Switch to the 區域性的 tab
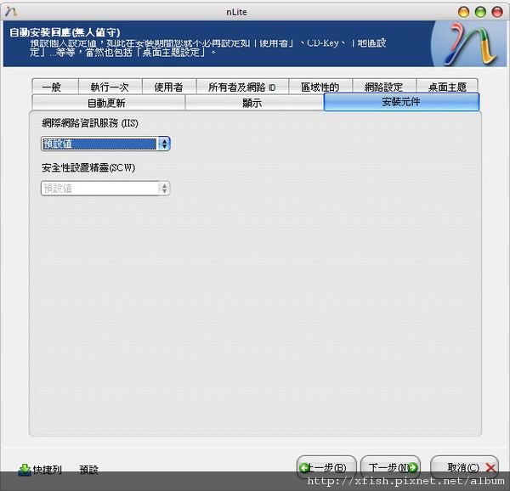Screen dimensions: 510x491 (320, 87)
